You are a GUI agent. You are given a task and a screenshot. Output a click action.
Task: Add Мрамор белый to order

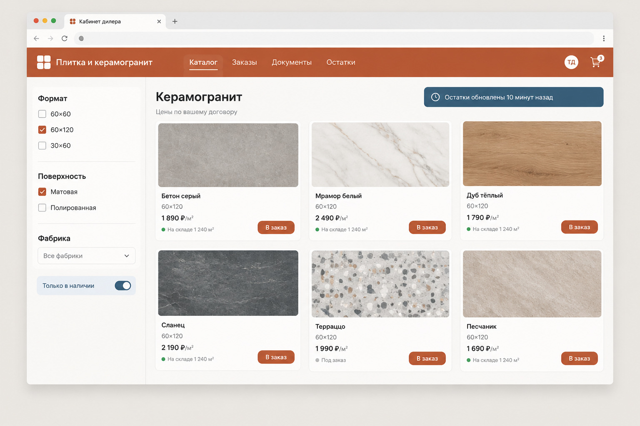(427, 228)
